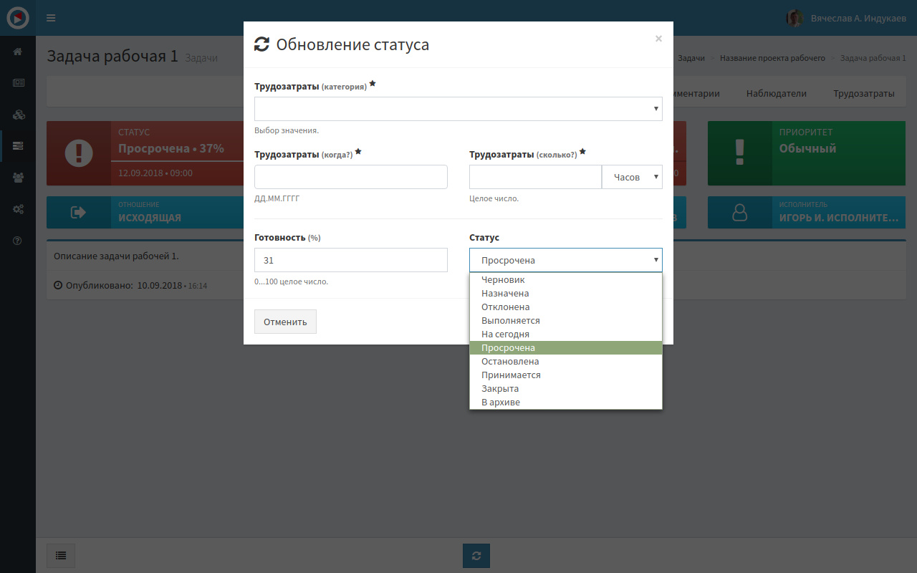Choose Закрыта from the status list
This screenshot has width=917, height=573.
coord(566,389)
